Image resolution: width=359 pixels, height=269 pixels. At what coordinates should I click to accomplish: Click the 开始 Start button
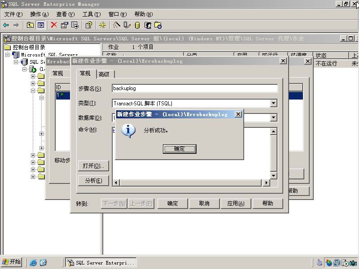click(x=12, y=262)
